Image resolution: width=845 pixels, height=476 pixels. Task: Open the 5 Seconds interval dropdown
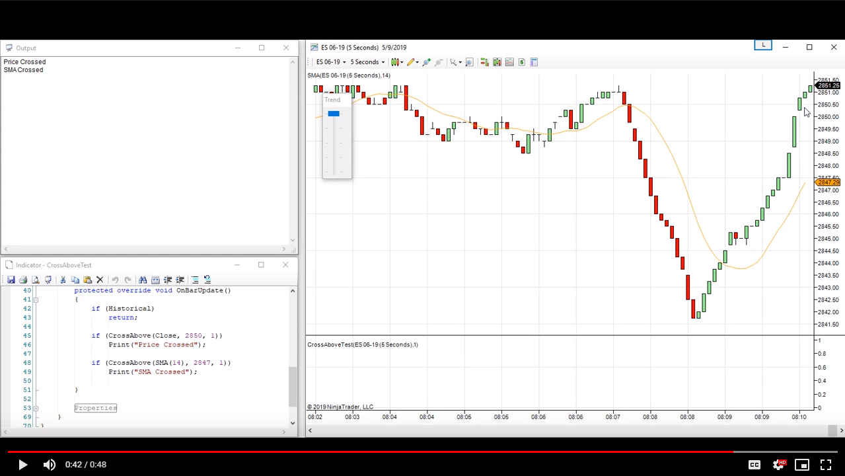(367, 62)
